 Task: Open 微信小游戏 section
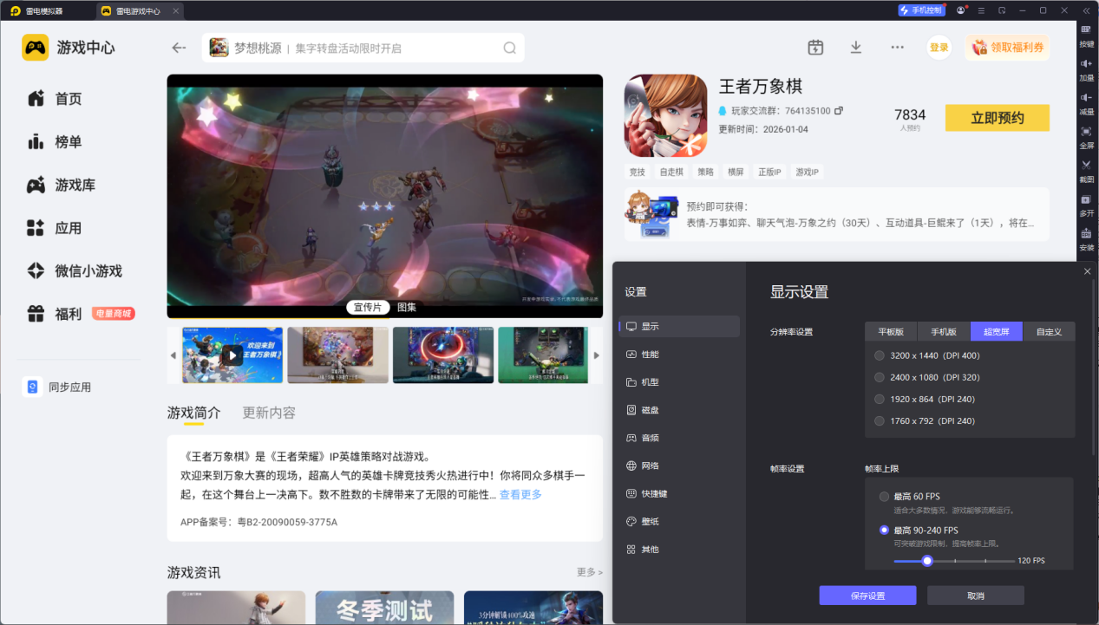point(75,271)
